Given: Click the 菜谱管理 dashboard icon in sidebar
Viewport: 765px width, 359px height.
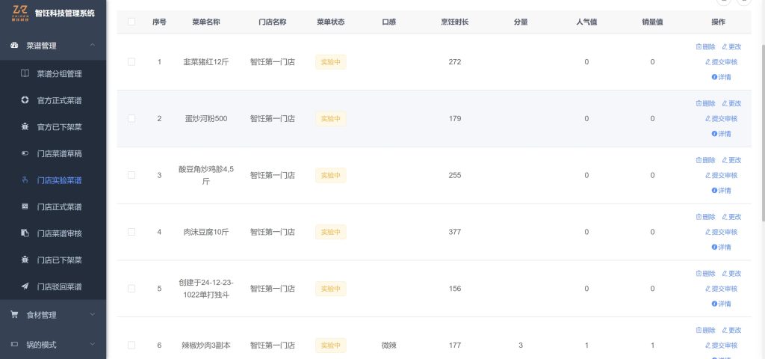Looking at the screenshot, I should click(x=14, y=46).
